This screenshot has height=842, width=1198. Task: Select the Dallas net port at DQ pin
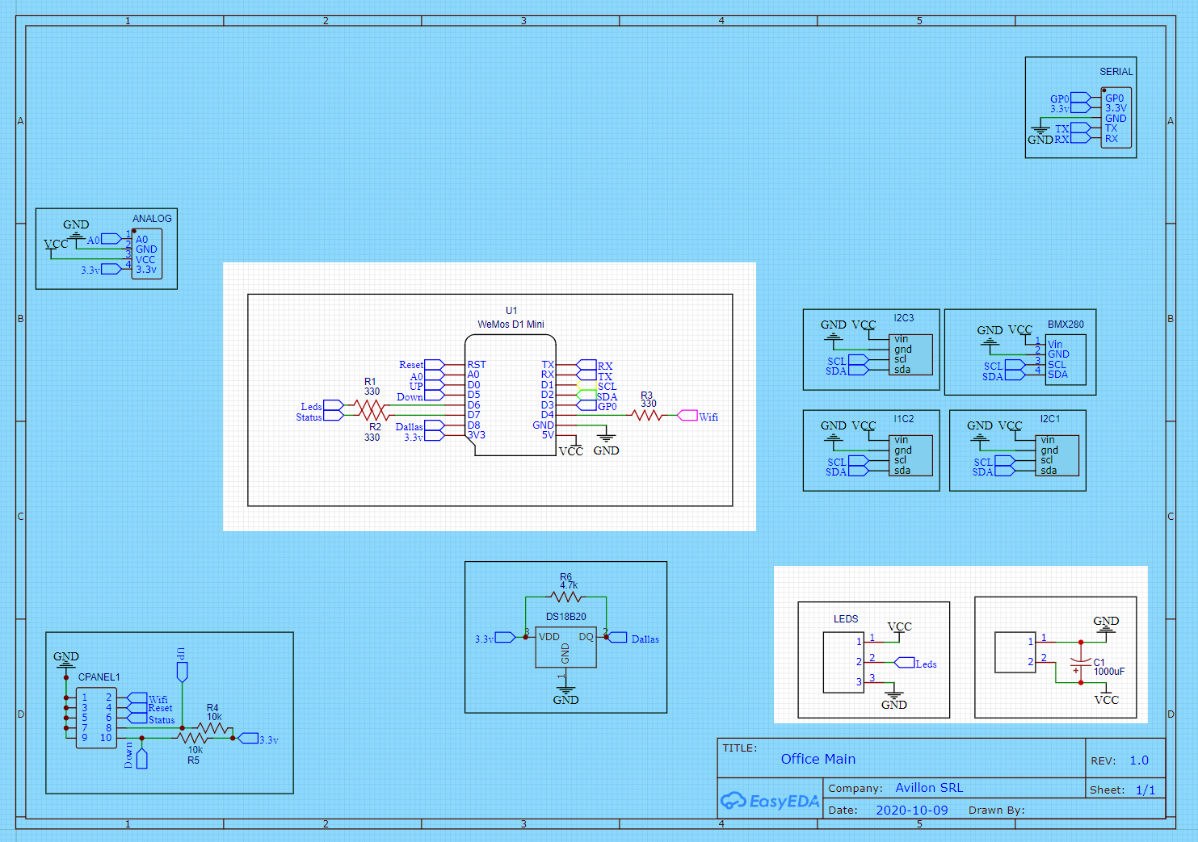(x=617, y=638)
